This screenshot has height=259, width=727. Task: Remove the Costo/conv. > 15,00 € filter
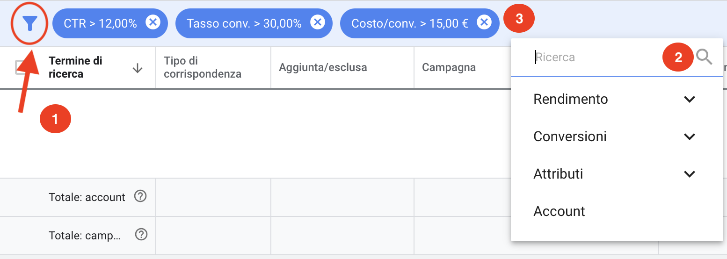pyautogui.click(x=484, y=22)
